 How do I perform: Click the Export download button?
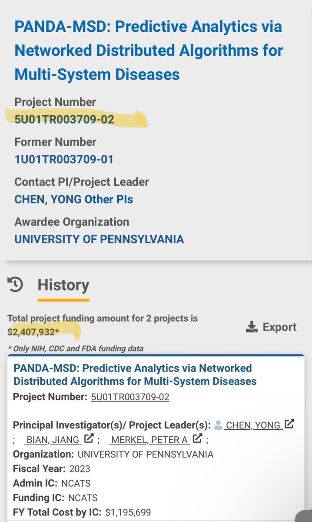tap(271, 327)
